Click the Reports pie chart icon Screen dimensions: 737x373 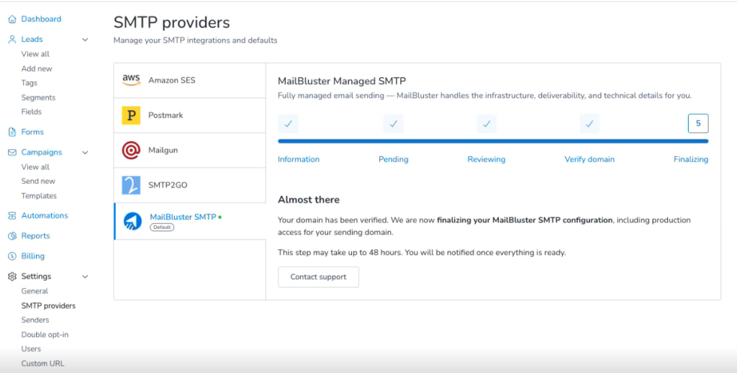[12, 236]
